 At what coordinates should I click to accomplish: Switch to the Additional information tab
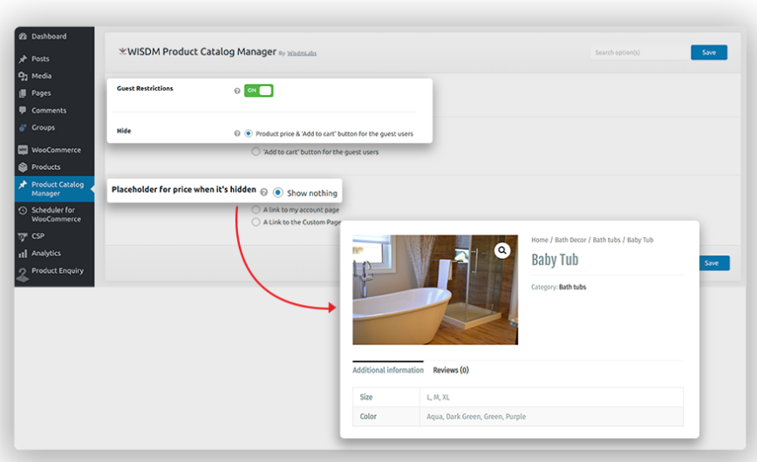(388, 370)
